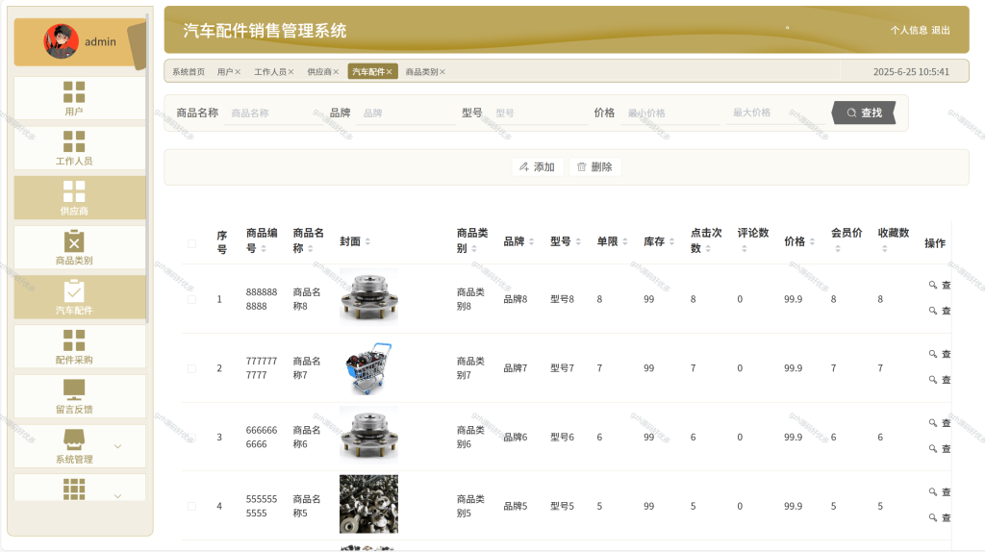Focus the 品牌 search field
This screenshot has height=552, width=985.
pyautogui.click(x=406, y=113)
